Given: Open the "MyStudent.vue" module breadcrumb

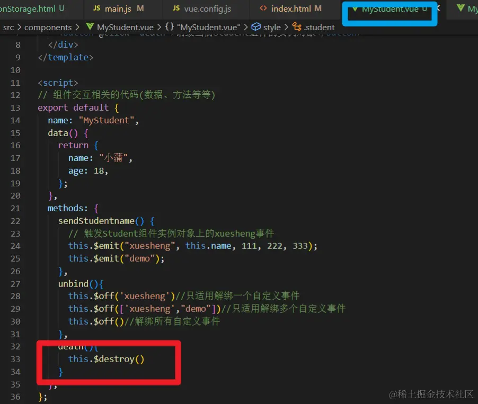Looking at the screenshot, I should [x=209, y=28].
